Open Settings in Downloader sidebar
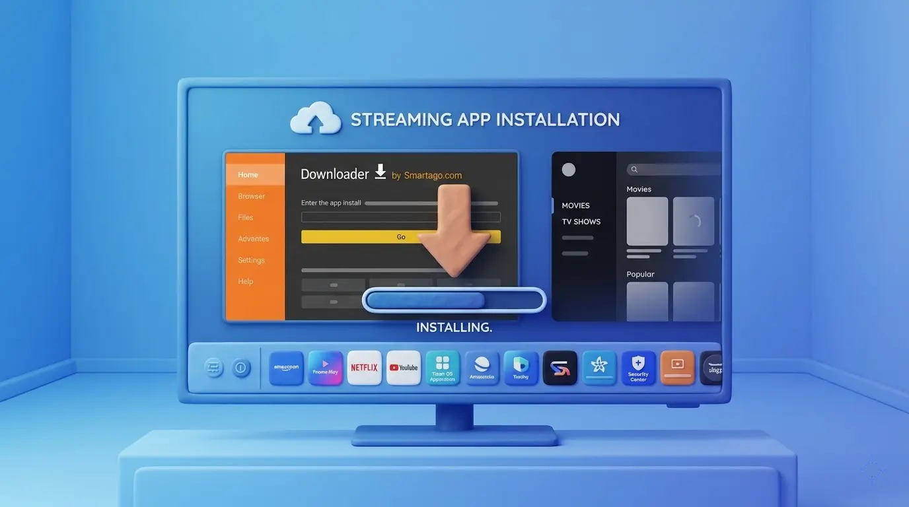The height and width of the screenshot is (507, 909). (252, 260)
